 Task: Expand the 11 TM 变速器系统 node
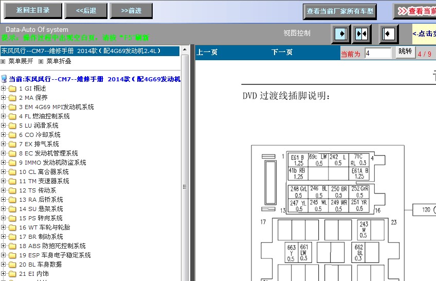(3, 181)
